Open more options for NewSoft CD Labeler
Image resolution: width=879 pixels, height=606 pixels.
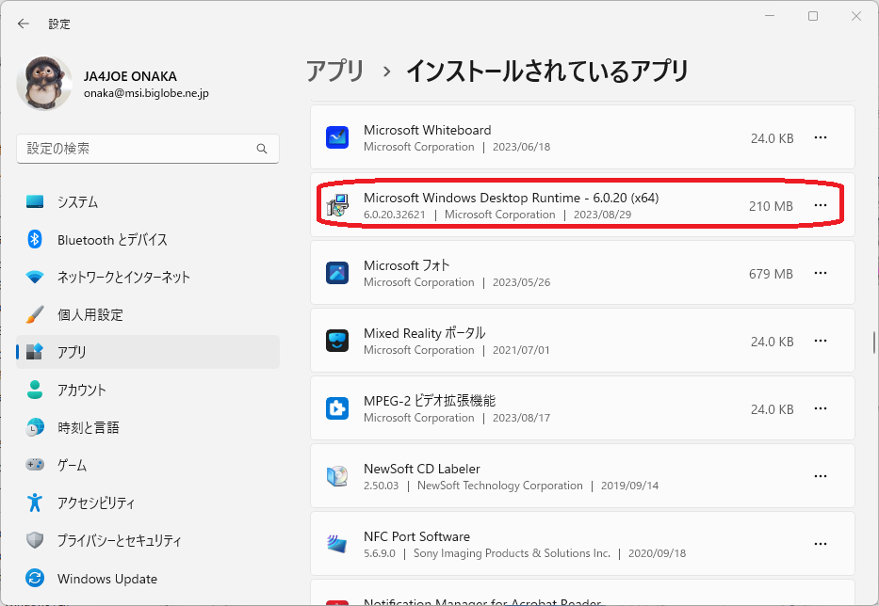pos(821,476)
